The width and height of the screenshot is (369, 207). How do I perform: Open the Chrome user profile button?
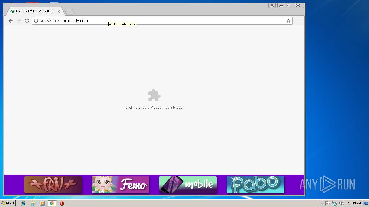click(272, 5)
